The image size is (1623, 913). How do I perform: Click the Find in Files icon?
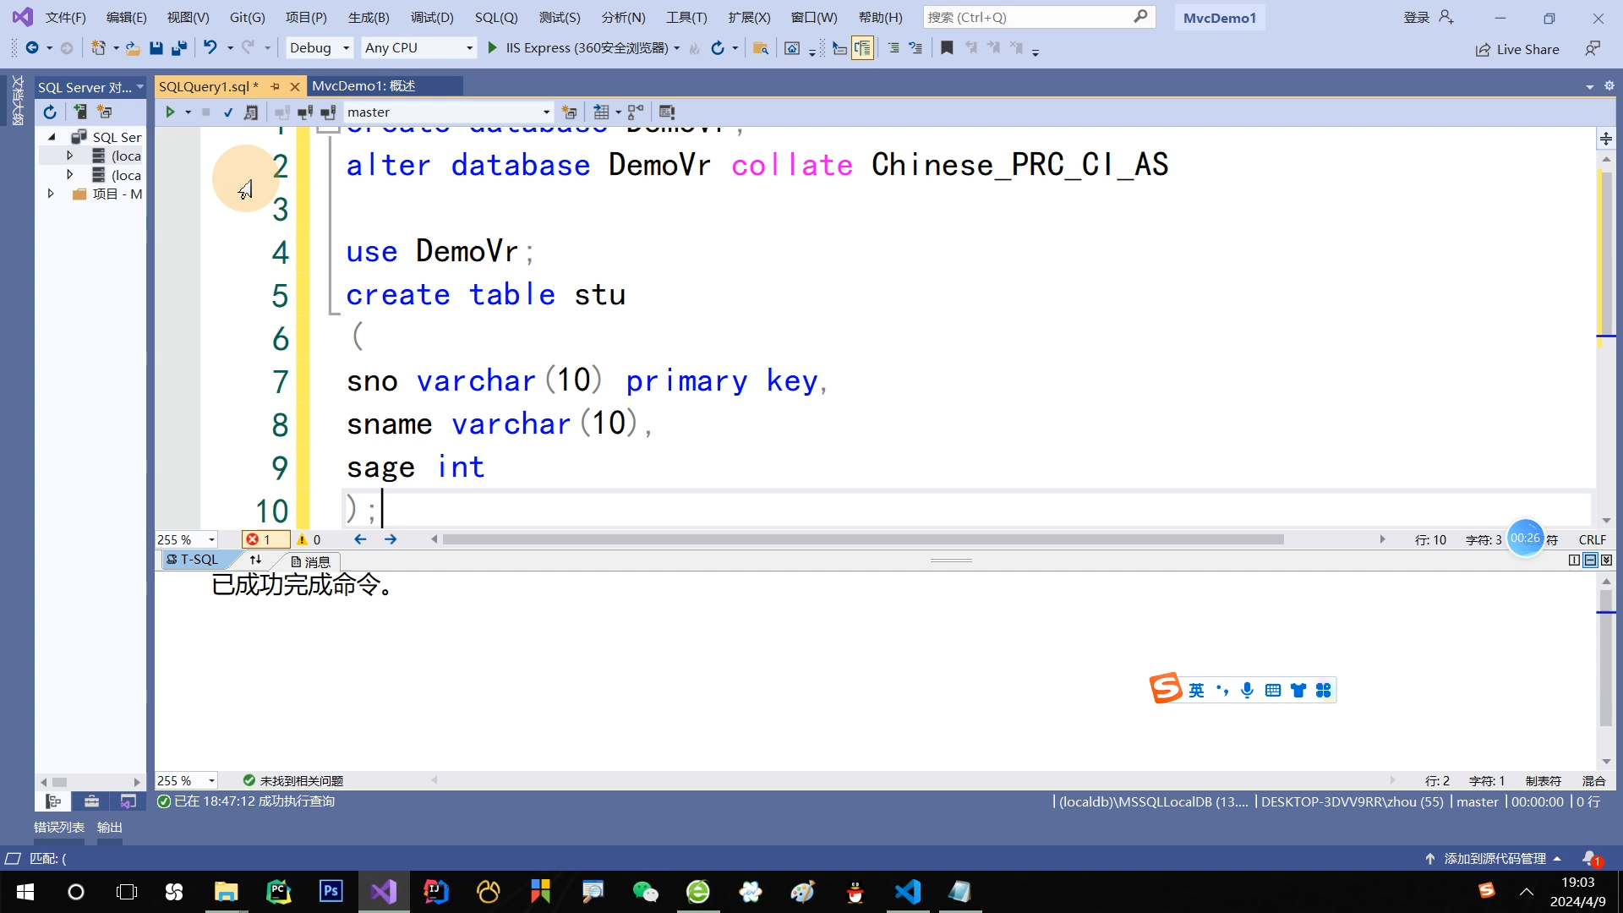coord(760,48)
